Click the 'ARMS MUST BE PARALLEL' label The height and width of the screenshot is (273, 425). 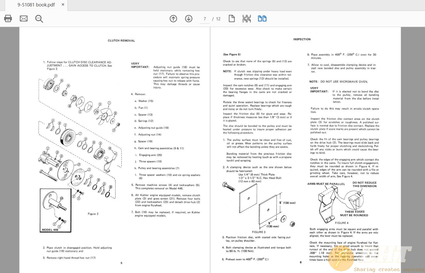point(326,184)
